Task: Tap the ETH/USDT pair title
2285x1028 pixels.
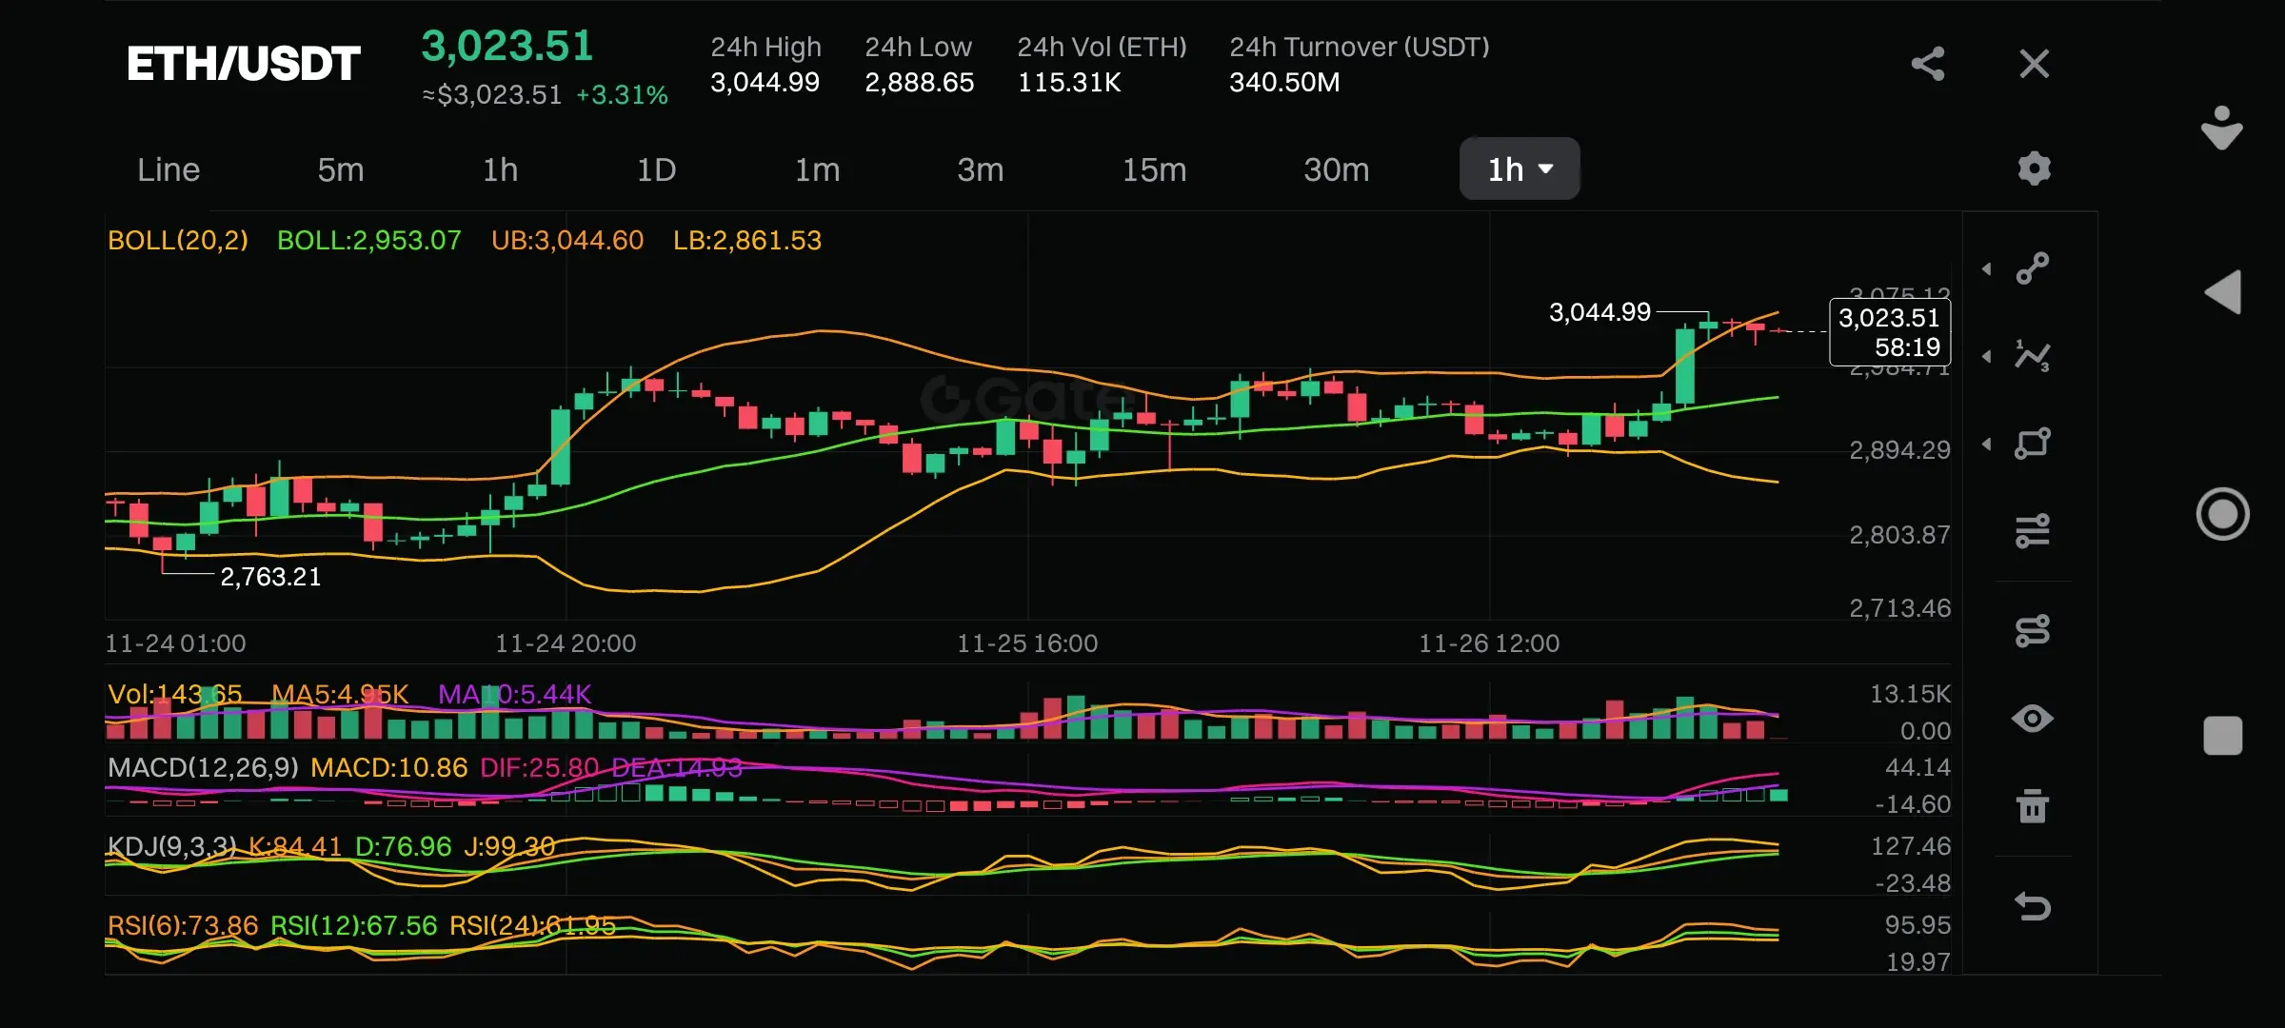Action: pyautogui.click(x=244, y=64)
